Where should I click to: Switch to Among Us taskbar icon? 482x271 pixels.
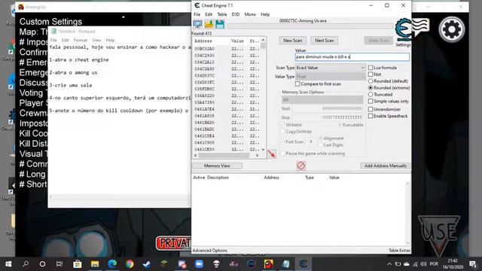[x=268, y=264]
